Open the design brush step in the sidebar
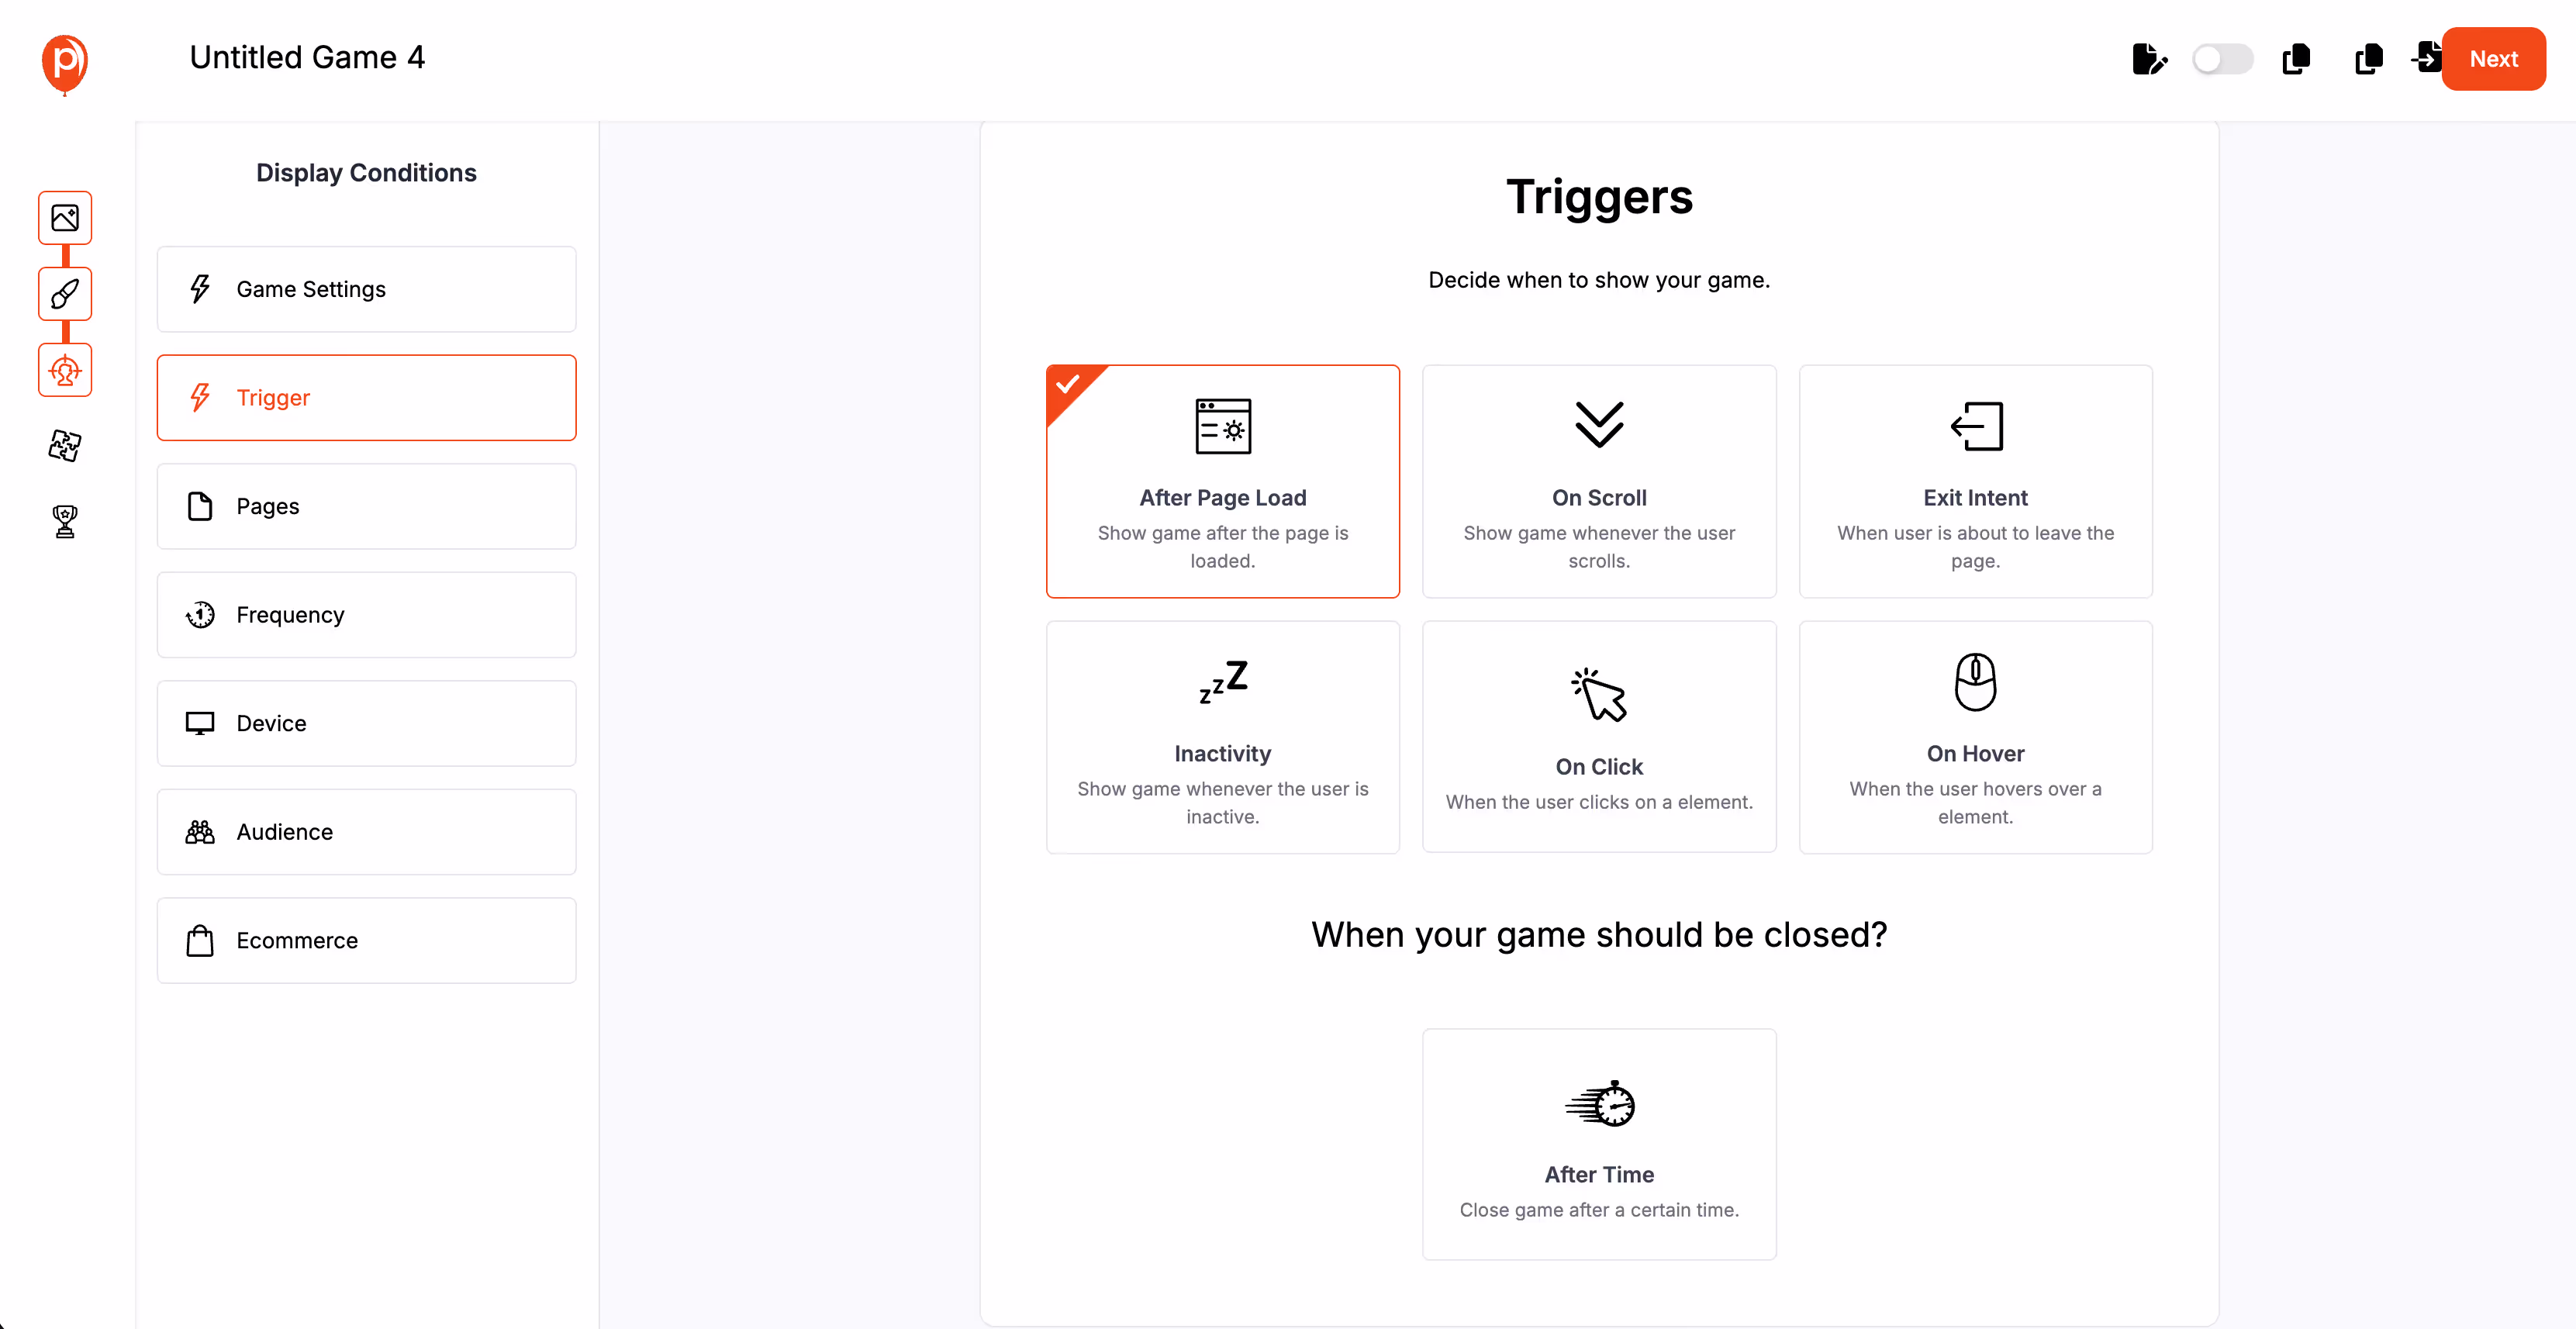Screen dimensions: 2576x1329 coord(64,294)
